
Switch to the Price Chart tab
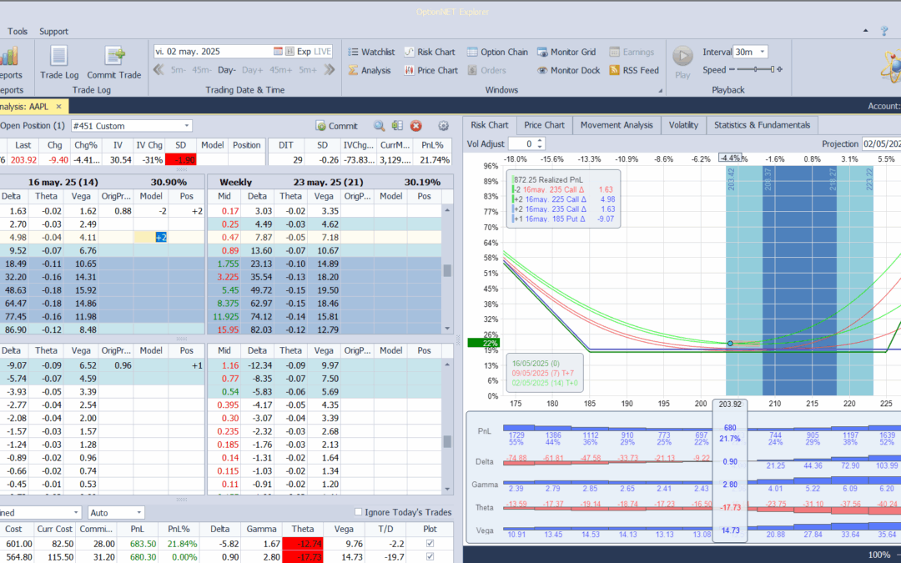[544, 124]
